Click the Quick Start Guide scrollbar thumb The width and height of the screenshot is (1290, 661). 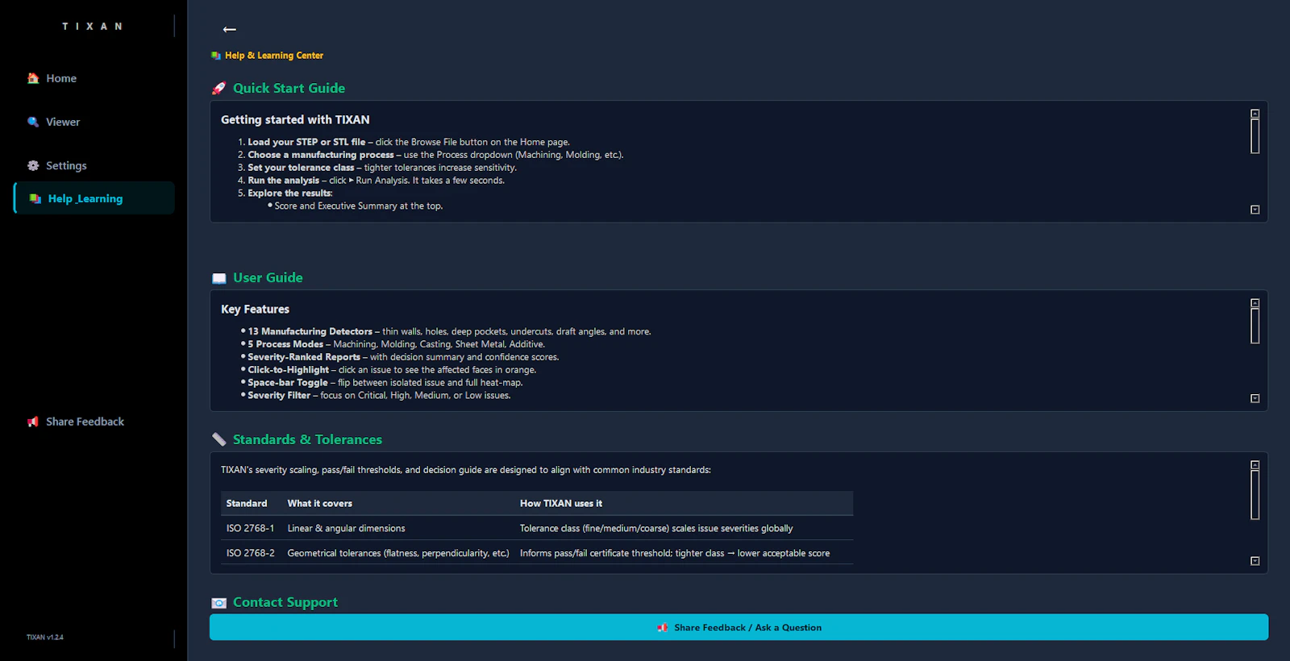[x=1255, y=136]
